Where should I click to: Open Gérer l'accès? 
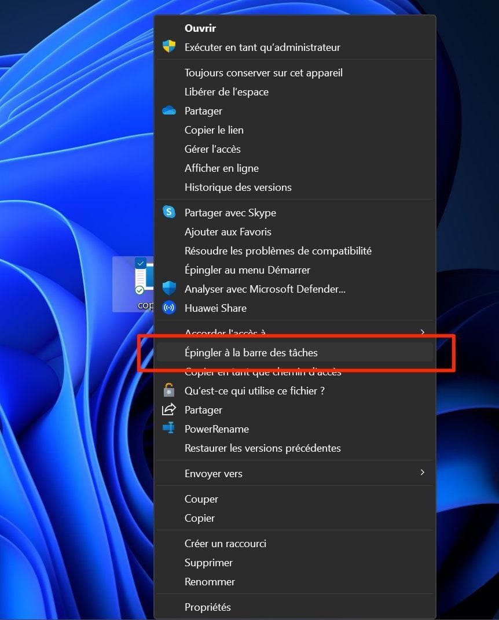[x=295, y=149]
